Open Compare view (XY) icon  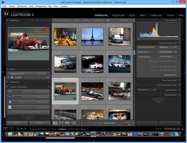pyautogui.click(x=67, y=123)
